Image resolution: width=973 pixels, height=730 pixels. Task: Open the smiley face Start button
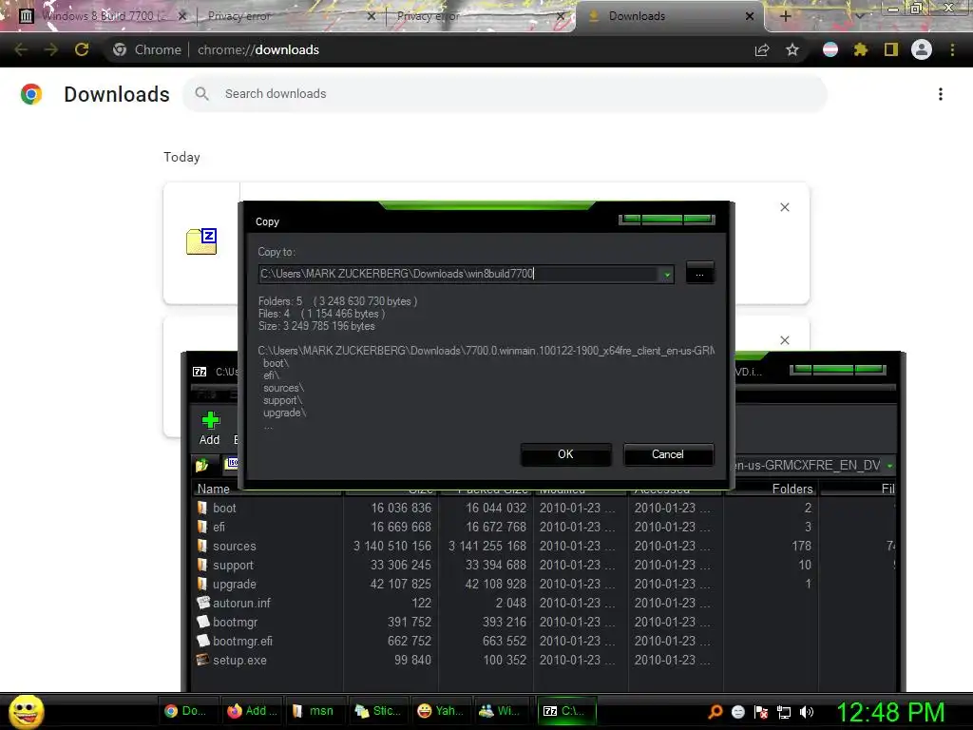tap(26, 711)
